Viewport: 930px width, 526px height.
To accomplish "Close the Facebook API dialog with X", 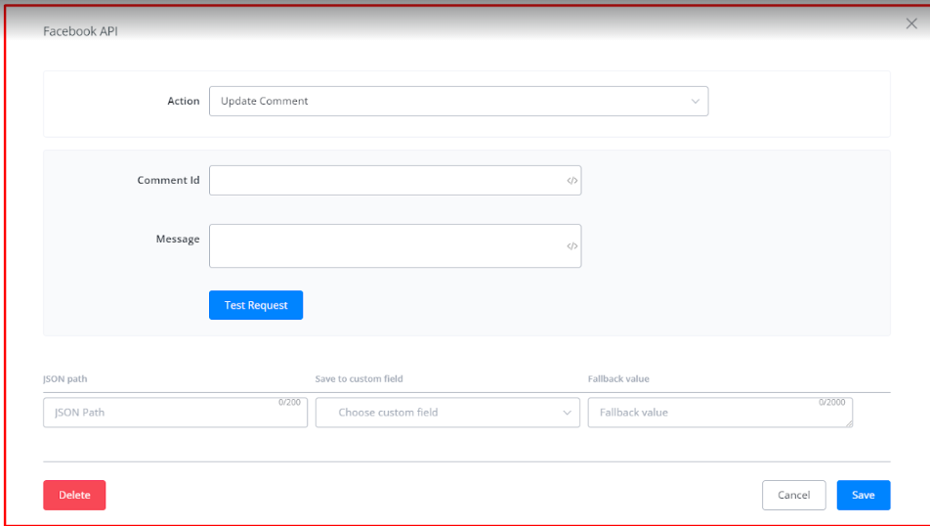I will (910, 24).
